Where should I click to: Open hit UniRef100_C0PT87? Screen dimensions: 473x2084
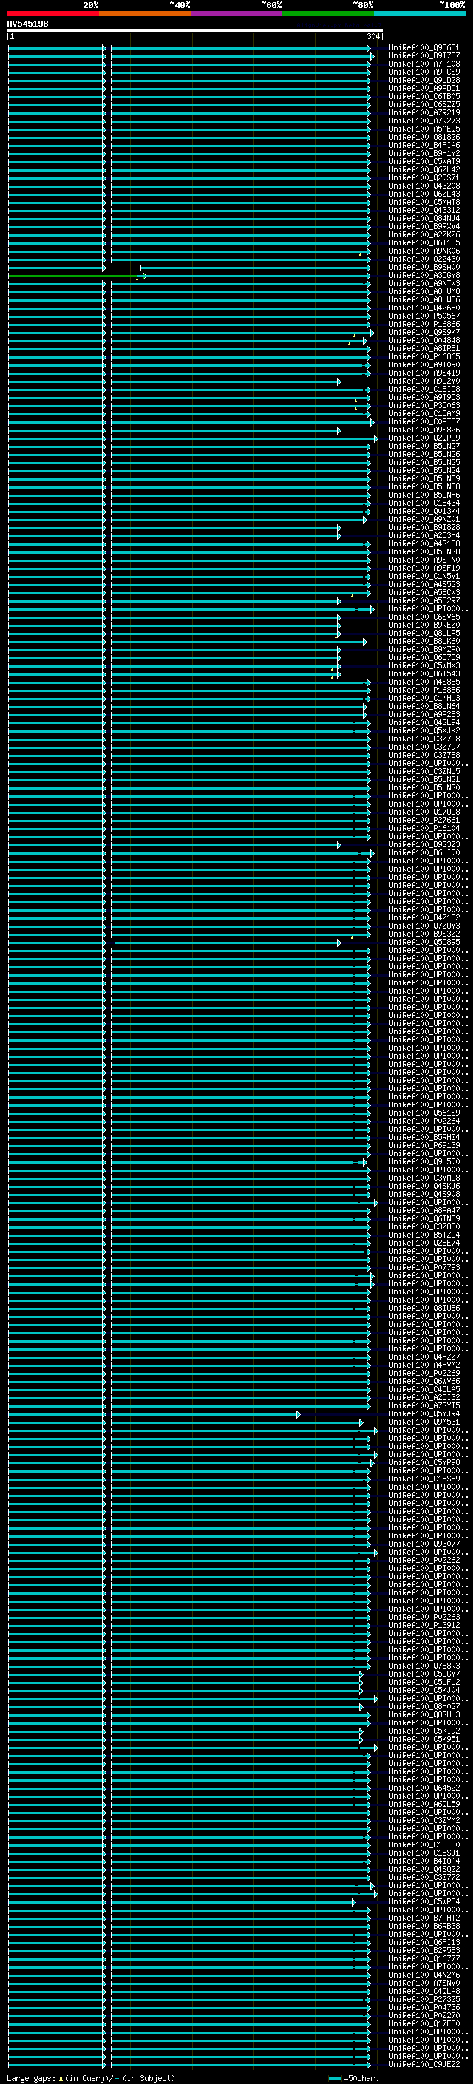[x=424, y=421]
